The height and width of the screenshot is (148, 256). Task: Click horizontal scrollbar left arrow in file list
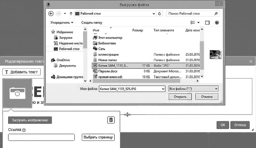(91, 81)
